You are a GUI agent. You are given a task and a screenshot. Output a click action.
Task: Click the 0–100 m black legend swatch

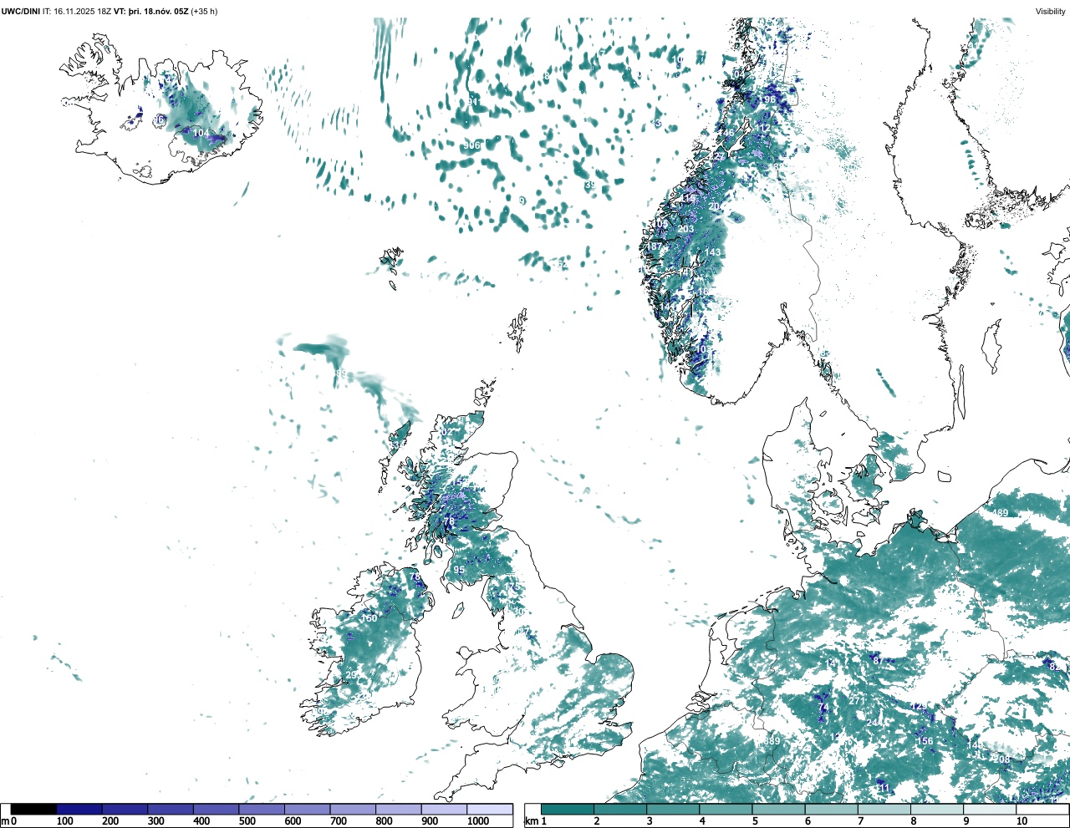click(x=34, y=810)
